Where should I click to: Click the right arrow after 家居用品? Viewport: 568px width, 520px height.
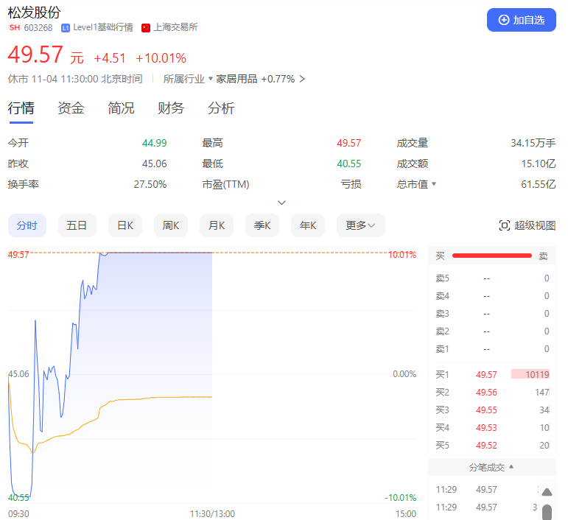click(x=302, y=79)
